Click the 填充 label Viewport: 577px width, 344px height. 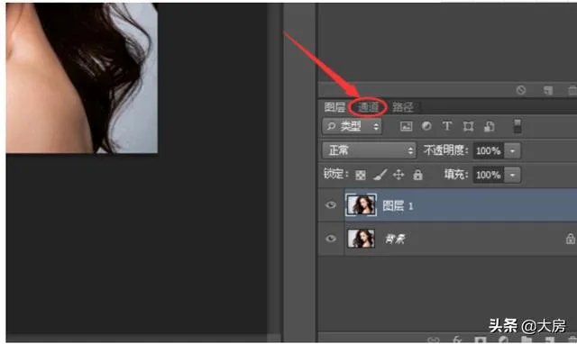455,174
